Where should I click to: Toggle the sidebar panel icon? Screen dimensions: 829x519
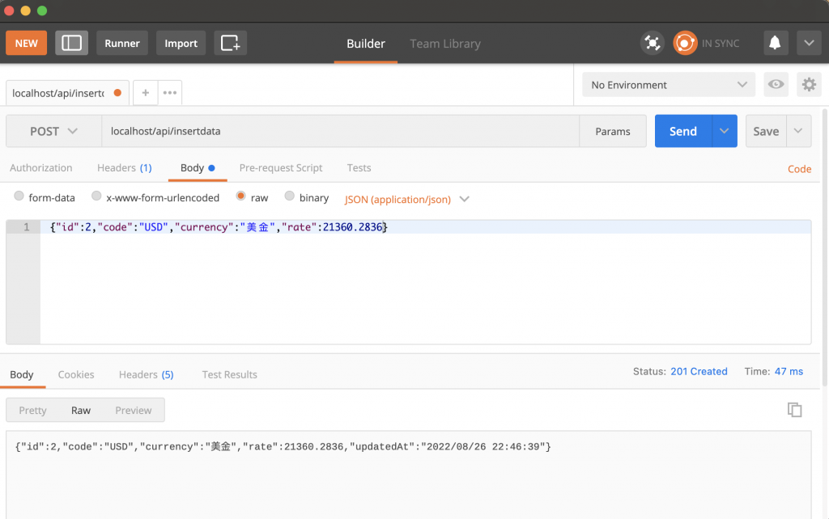point(71,43)
